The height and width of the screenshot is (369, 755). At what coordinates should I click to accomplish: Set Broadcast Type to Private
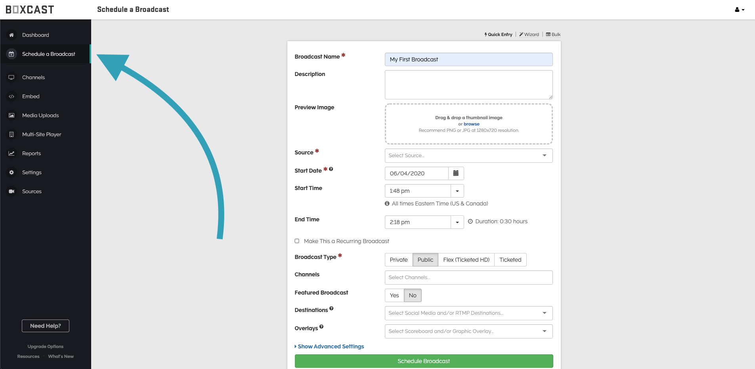[398, 260]
